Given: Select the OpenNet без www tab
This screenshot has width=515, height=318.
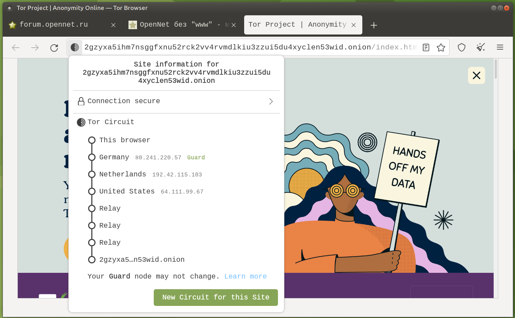Looking at the screenshot, I should click(x=176, y=25).
